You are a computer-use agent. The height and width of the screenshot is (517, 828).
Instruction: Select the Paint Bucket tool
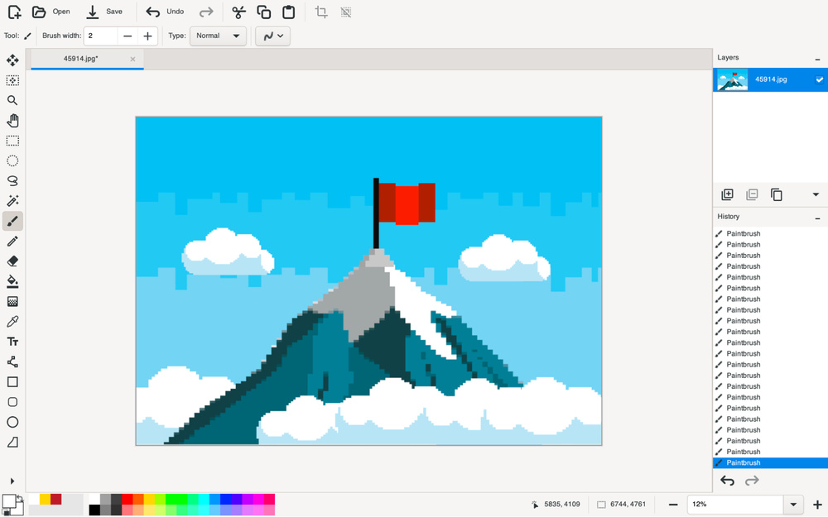point(12,281)
